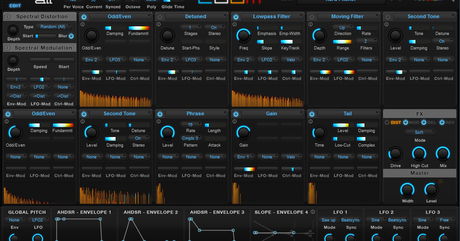Switch to the EDIT tab
460x241 pixels.
[15, 5]
